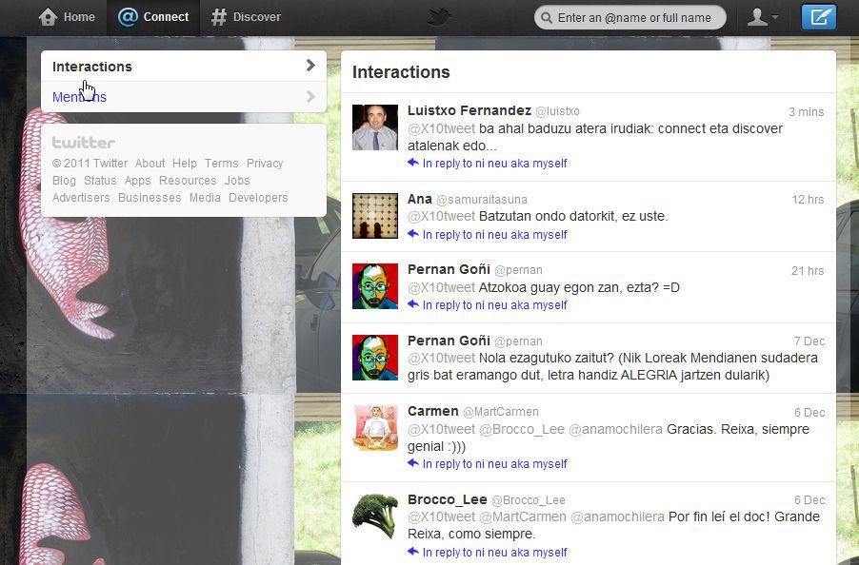Click the compose new tweet icon

click(818, 17)
